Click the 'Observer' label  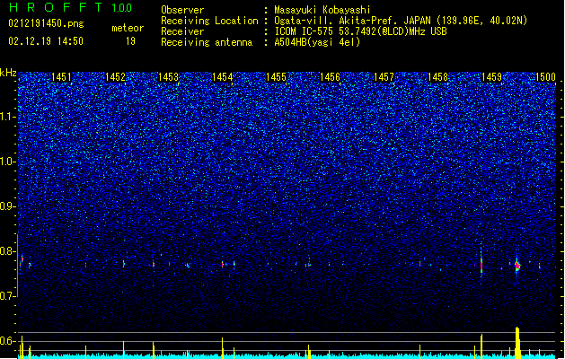[182, 10]
